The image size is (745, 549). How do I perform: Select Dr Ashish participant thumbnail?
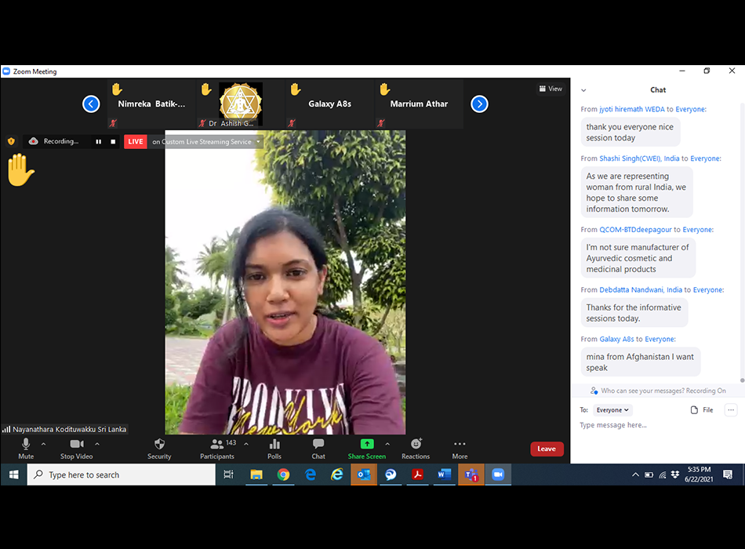pos(241,104)
